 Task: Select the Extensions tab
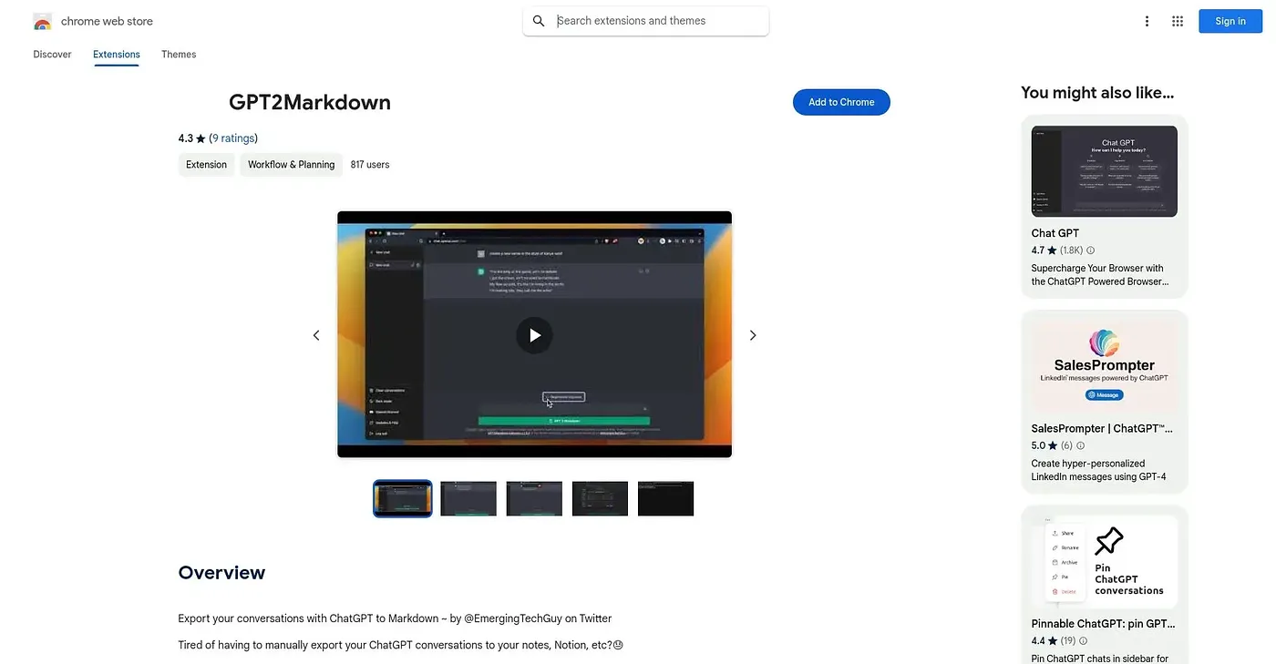click(x=117, y=55)
